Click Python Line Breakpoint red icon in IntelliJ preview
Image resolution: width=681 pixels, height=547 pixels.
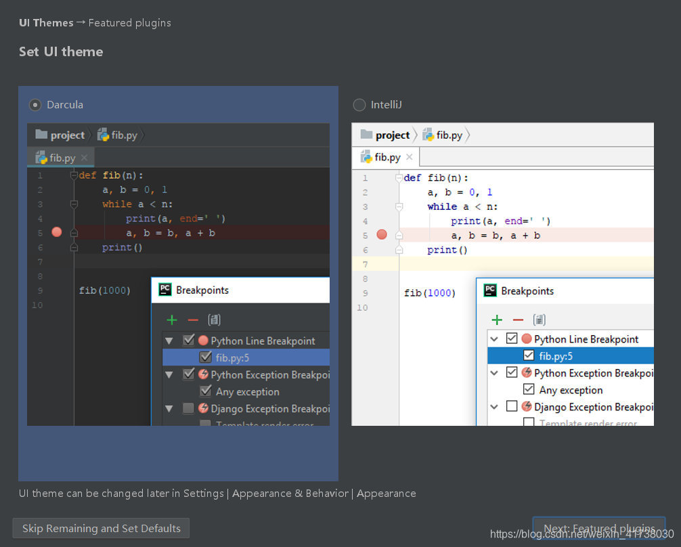pyautogui.click(x=527, y=338)
